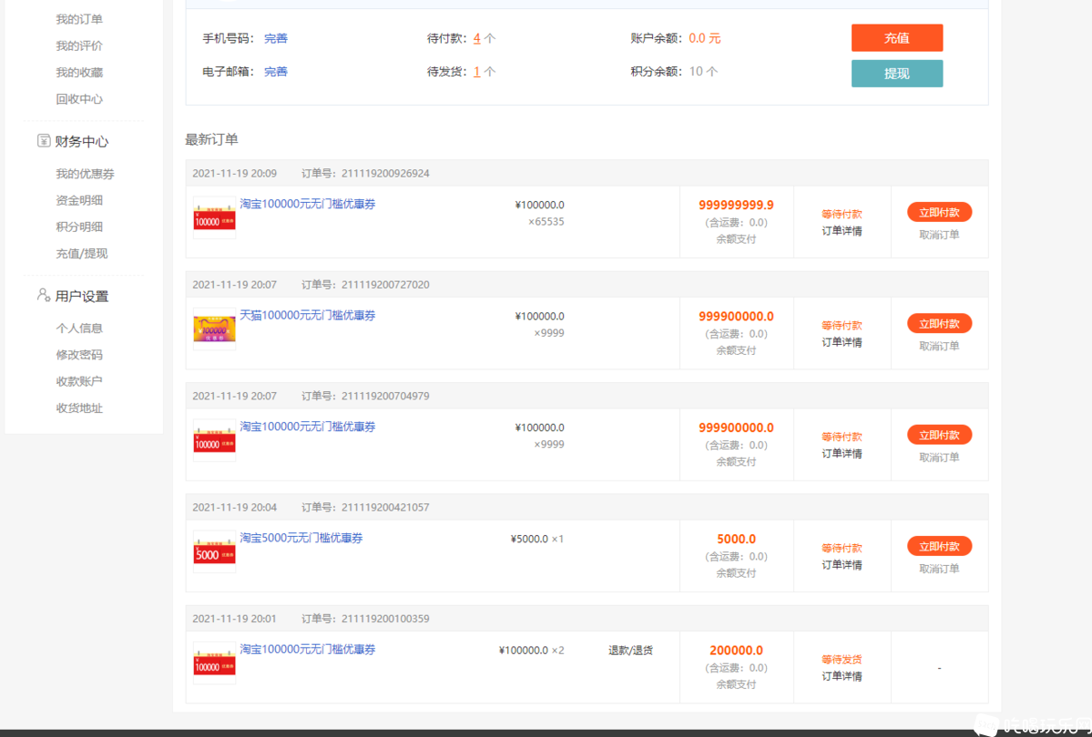Viewport: 1092px width, 737px height.
Task: Open 个人信息 in sidebar
Action: pyautogui.click(x=78, y=328)
